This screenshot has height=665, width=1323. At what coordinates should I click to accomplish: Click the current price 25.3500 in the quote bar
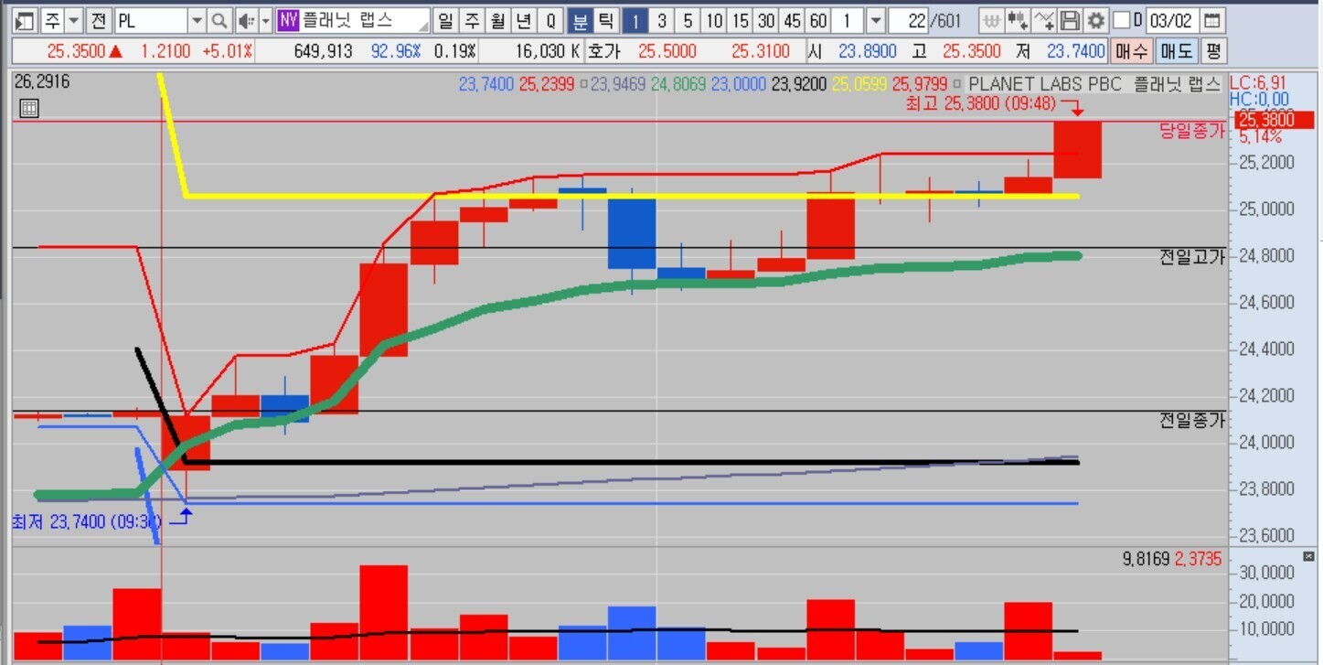(x=77, y=51)
